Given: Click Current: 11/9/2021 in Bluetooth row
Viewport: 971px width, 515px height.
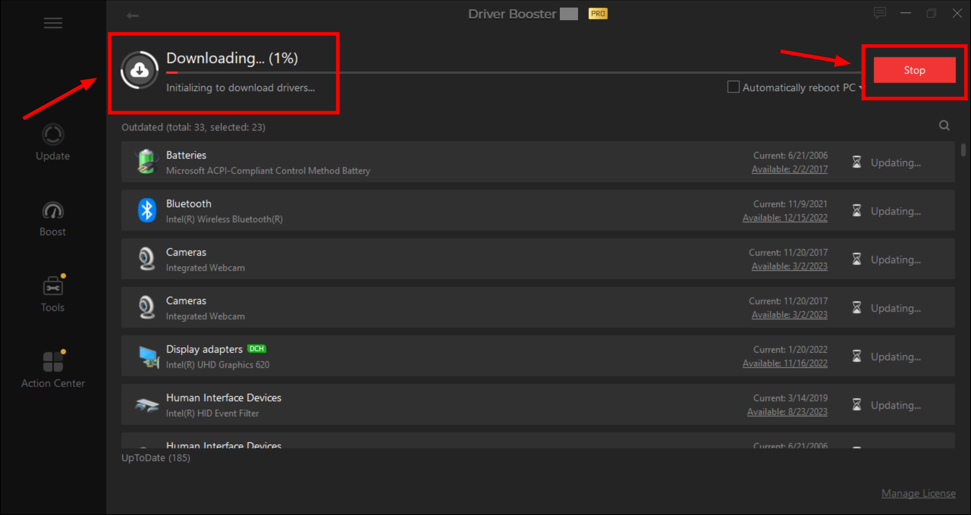Looking at the screenshot, I should click(x=790, y=204).
